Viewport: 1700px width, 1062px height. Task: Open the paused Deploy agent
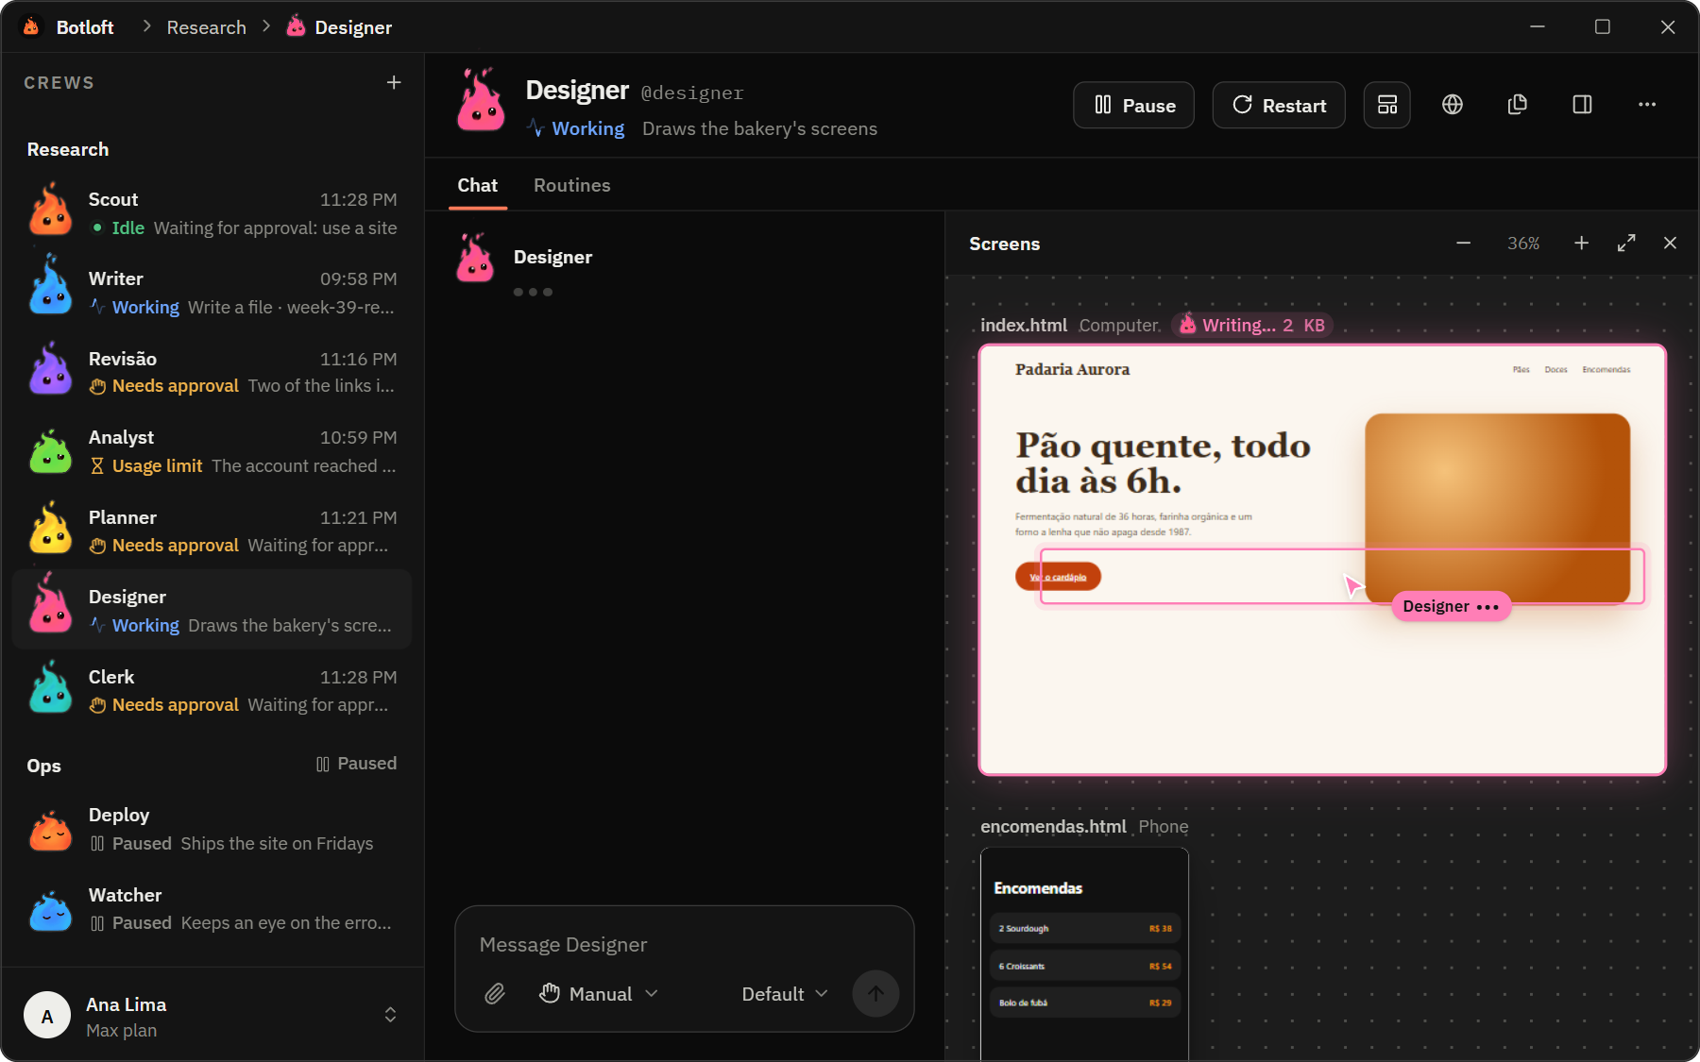[x=212, y=828]
